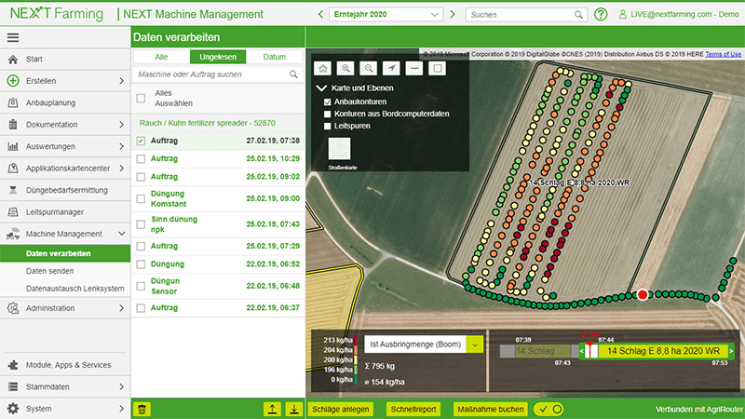Click the Schnellreport button
The width and height of the screenshot is (745, 419).
click(413, 409)
